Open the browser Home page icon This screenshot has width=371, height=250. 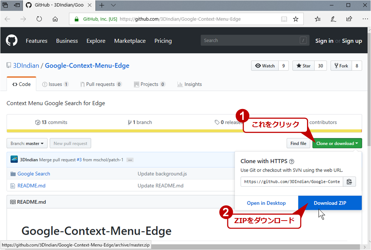tap(55, 19)
